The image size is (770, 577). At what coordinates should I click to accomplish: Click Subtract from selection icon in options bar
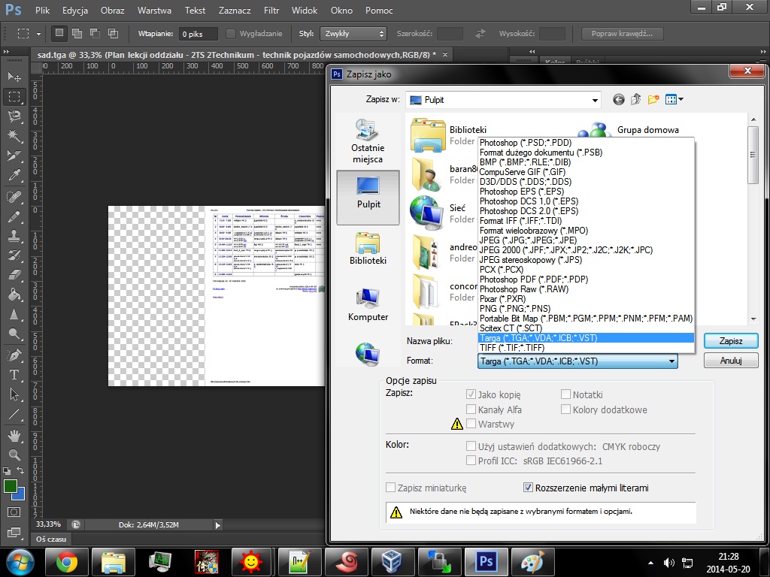(95, 33)
